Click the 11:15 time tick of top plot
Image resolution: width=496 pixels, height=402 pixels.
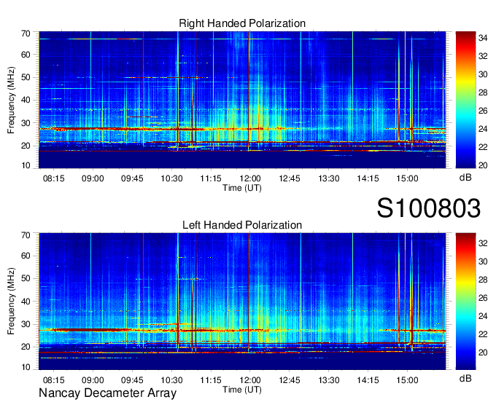pos(211,178)
